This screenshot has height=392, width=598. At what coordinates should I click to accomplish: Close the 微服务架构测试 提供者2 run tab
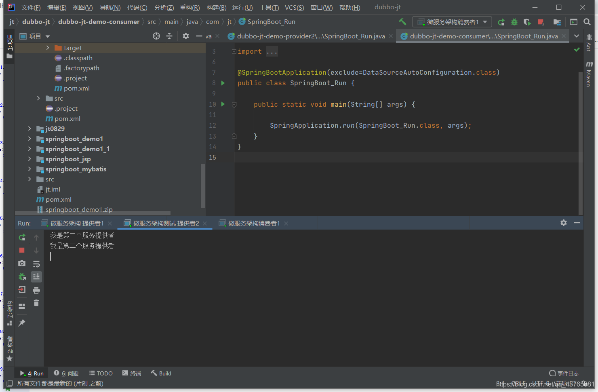tap(205, 223)
